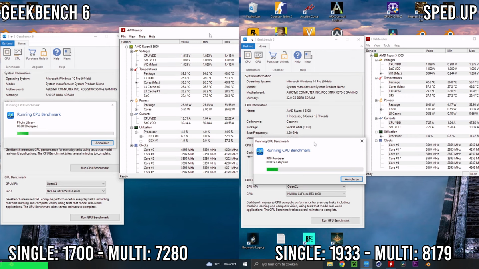Select GPU icon in Geekbench running Photo Library
The height and width of the screenshot is (269, 479).
pos(18,54)
